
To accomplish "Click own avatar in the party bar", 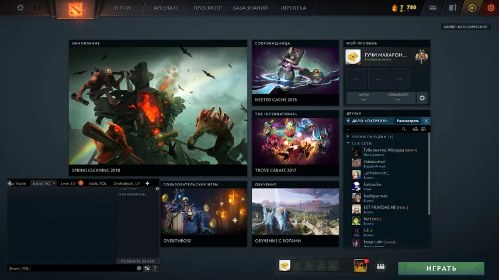I will 285,265.
